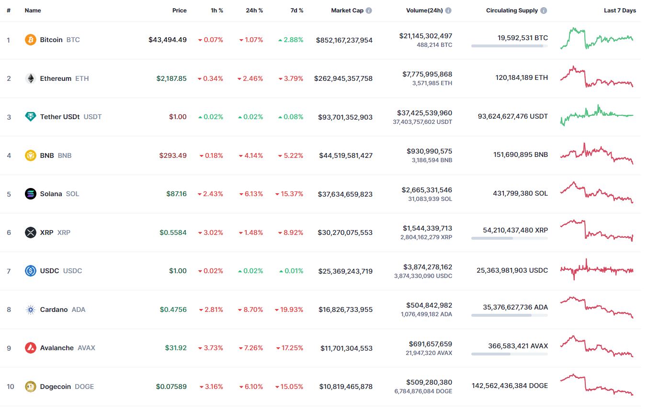Sort the table by Price column
This screenshot has height=410, width=649.
pos(179,11)
